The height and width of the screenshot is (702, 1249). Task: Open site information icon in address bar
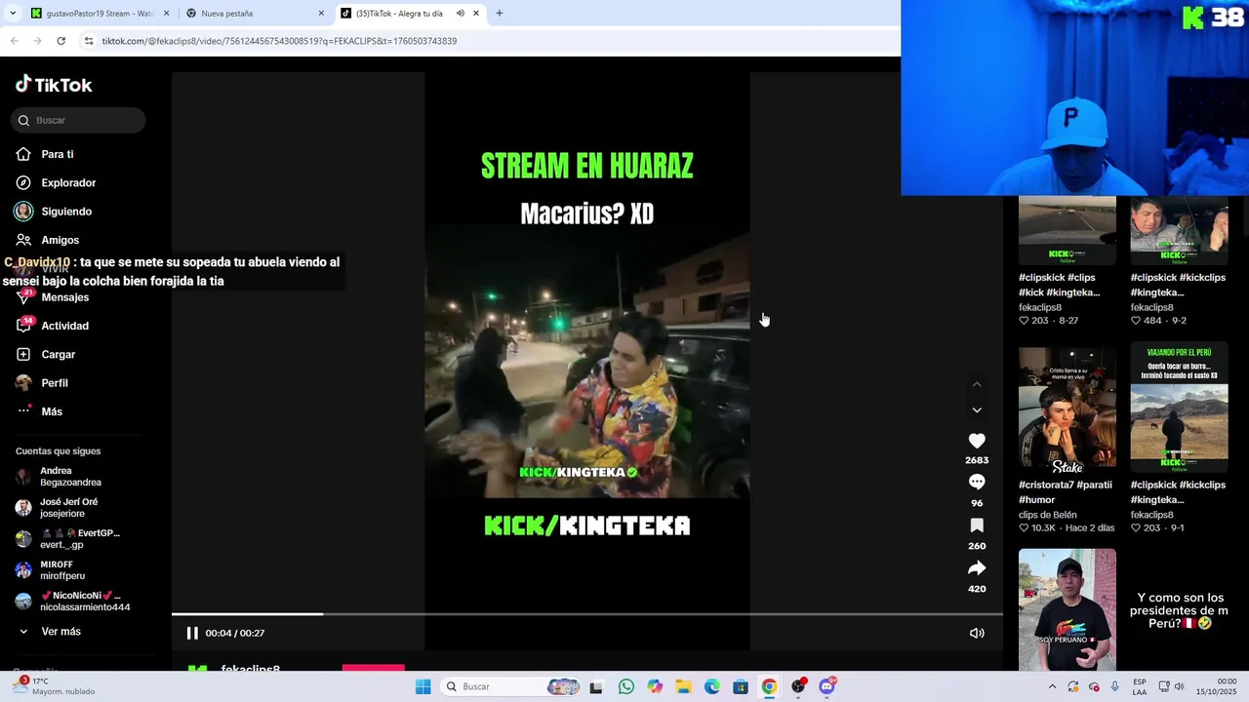(89, 41)
